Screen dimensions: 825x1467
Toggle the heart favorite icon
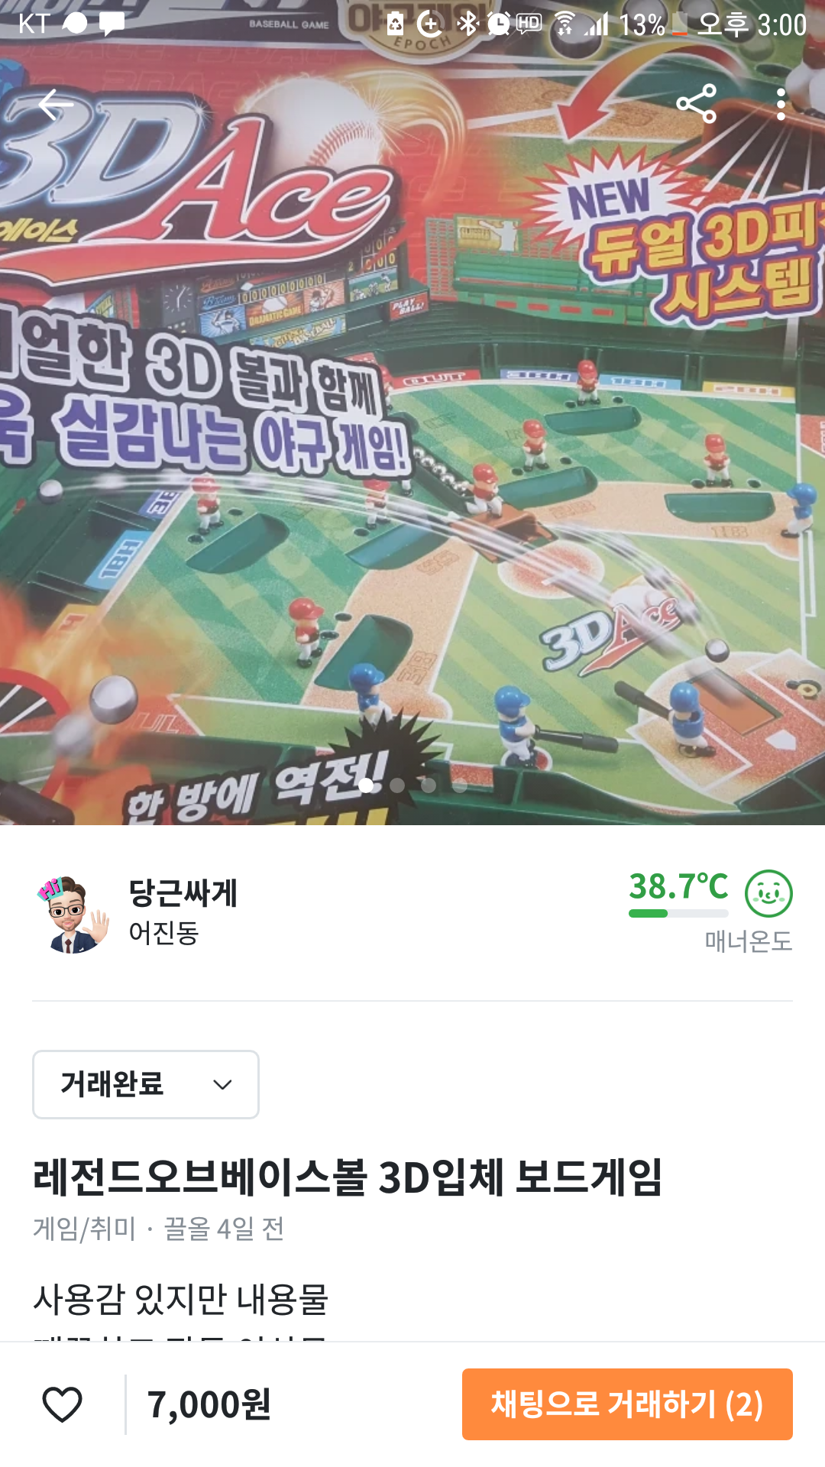[62, 1404]
